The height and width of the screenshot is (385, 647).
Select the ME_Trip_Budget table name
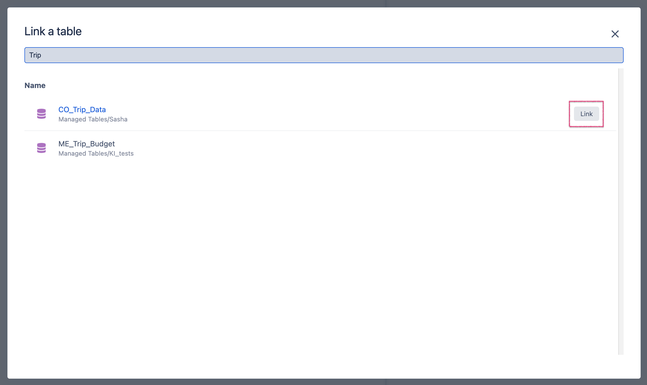[x=87, y=144]
